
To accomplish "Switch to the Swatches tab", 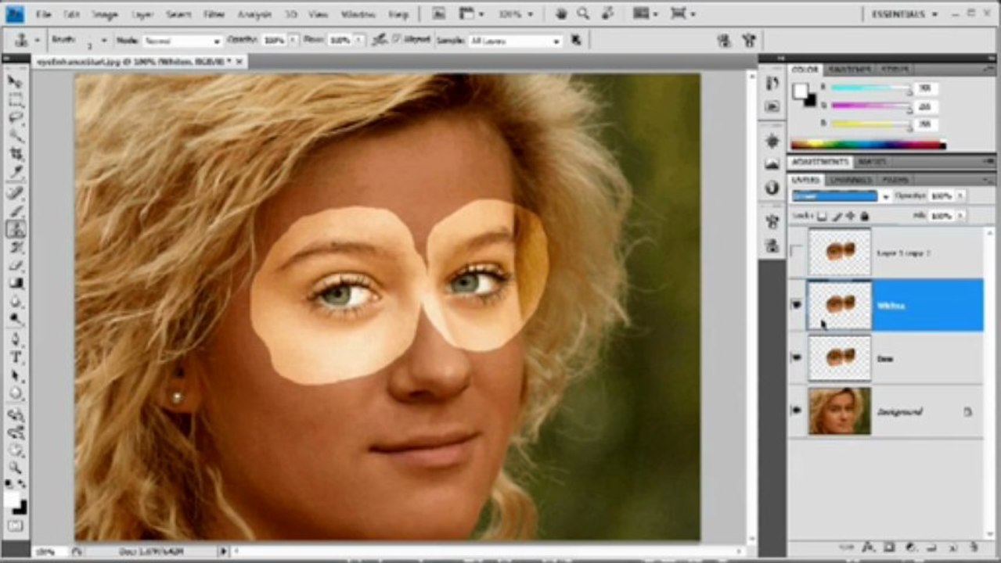I will 849,70.
